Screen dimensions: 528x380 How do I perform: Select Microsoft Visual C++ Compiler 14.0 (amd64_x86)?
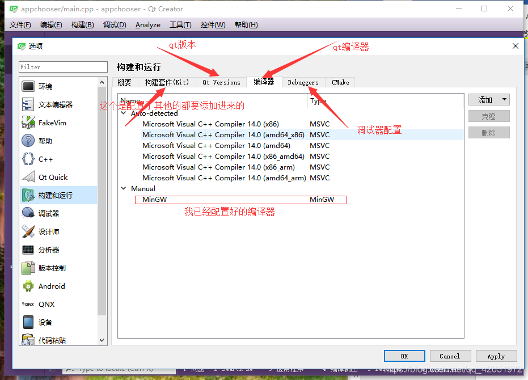coord(291,135)
